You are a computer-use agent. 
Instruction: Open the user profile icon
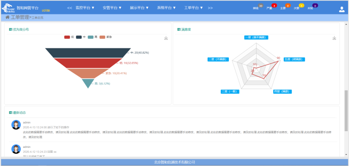[x=341, y=9]
